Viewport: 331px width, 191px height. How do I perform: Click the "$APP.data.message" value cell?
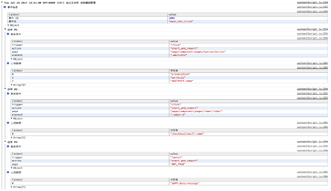click(x=185, y=183)
